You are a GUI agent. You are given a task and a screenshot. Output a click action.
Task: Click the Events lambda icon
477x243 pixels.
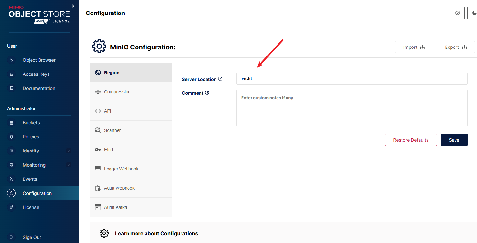[12, 179]
